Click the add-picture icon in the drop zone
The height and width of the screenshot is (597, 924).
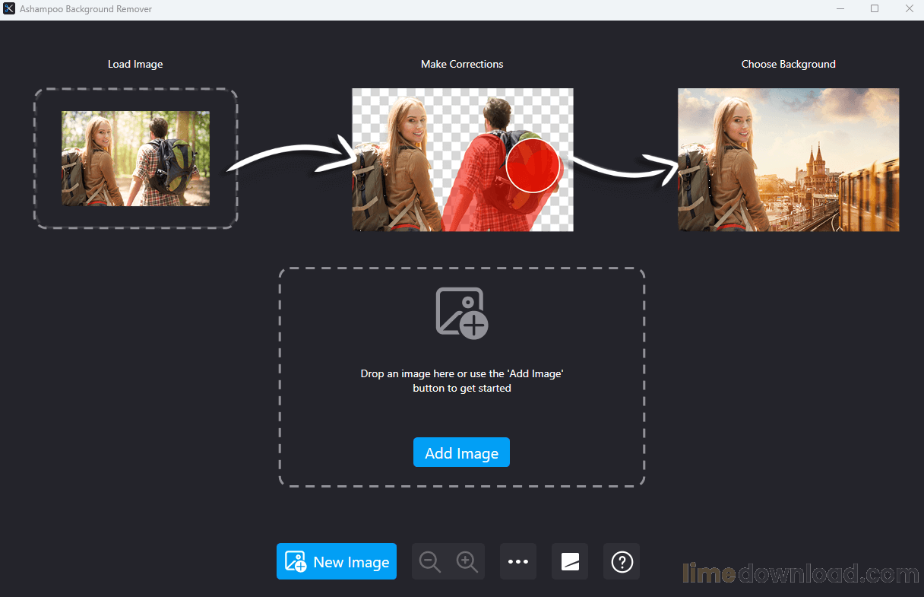(x=461, y=312)
